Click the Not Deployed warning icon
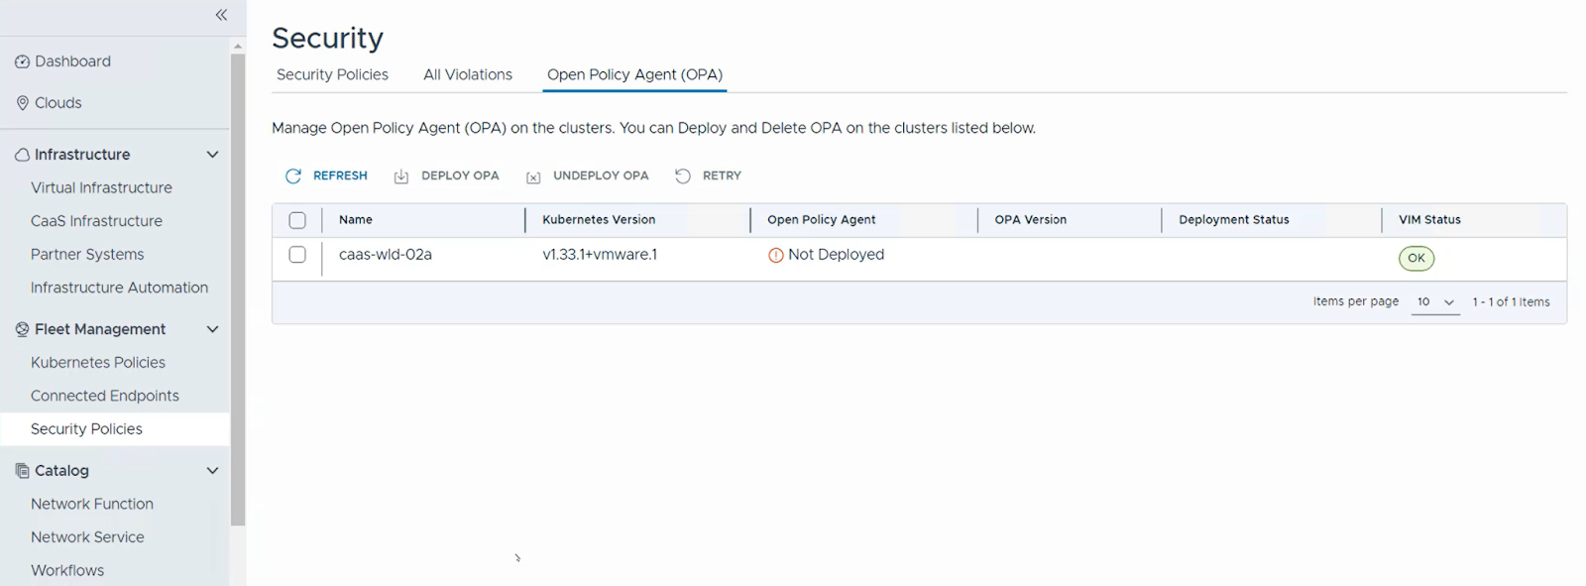This screenshot has height=586, width=1586. pyautogui.click(x=776, y=256)
